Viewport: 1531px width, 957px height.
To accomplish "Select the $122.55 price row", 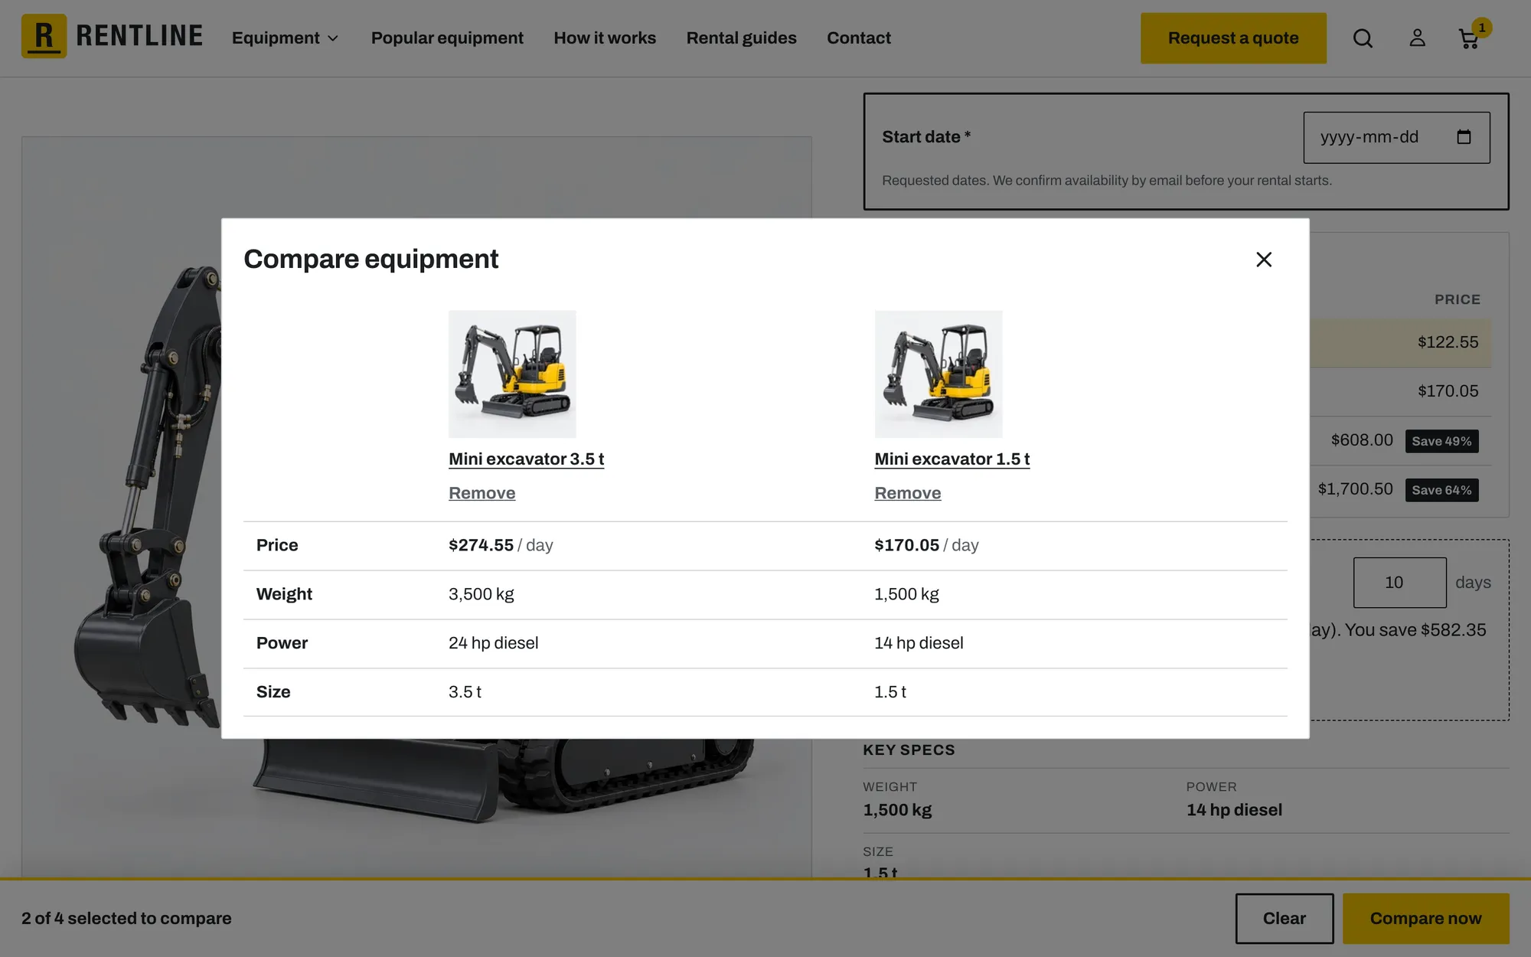I will coord(1400,343).
